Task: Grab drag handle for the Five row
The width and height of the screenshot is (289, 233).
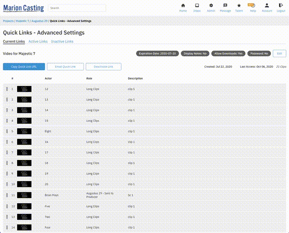Action: (7, 206)
